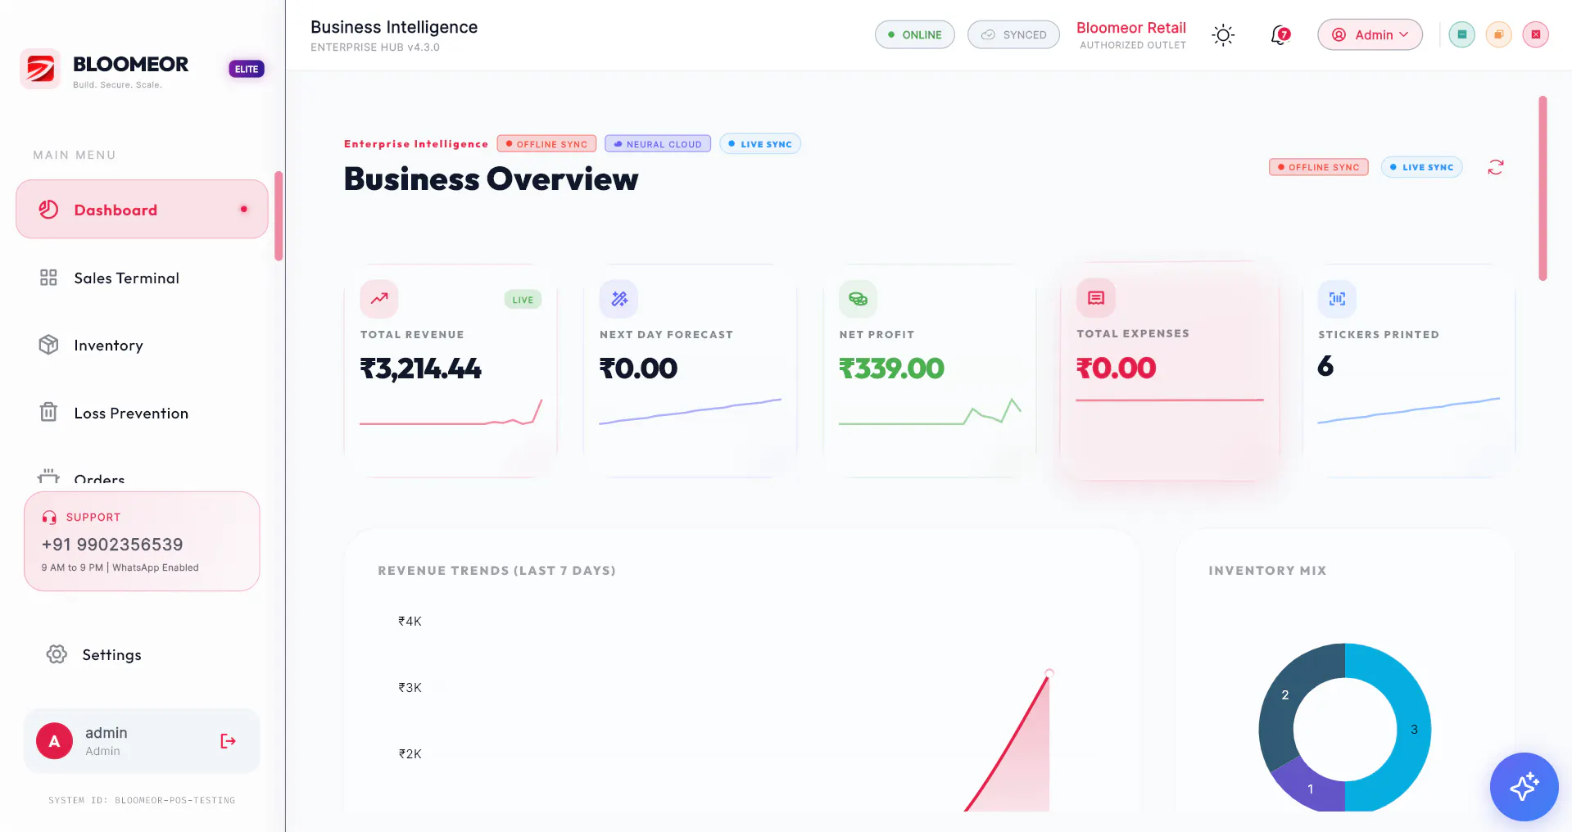Screen dimensions: 1572x832
Task: Click the REVENUE TRENDS (LAST 7 DAYS) title
Action: click(496, 571)
